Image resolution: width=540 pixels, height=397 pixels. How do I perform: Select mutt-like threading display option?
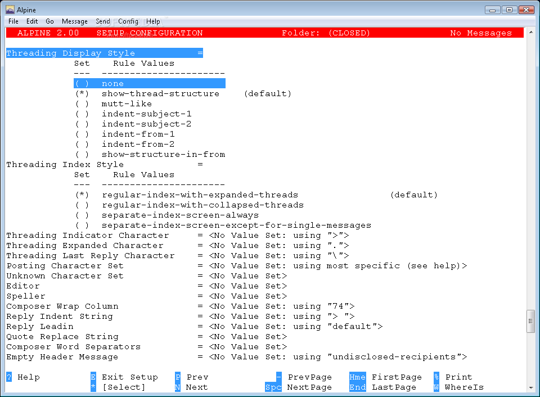82,103
